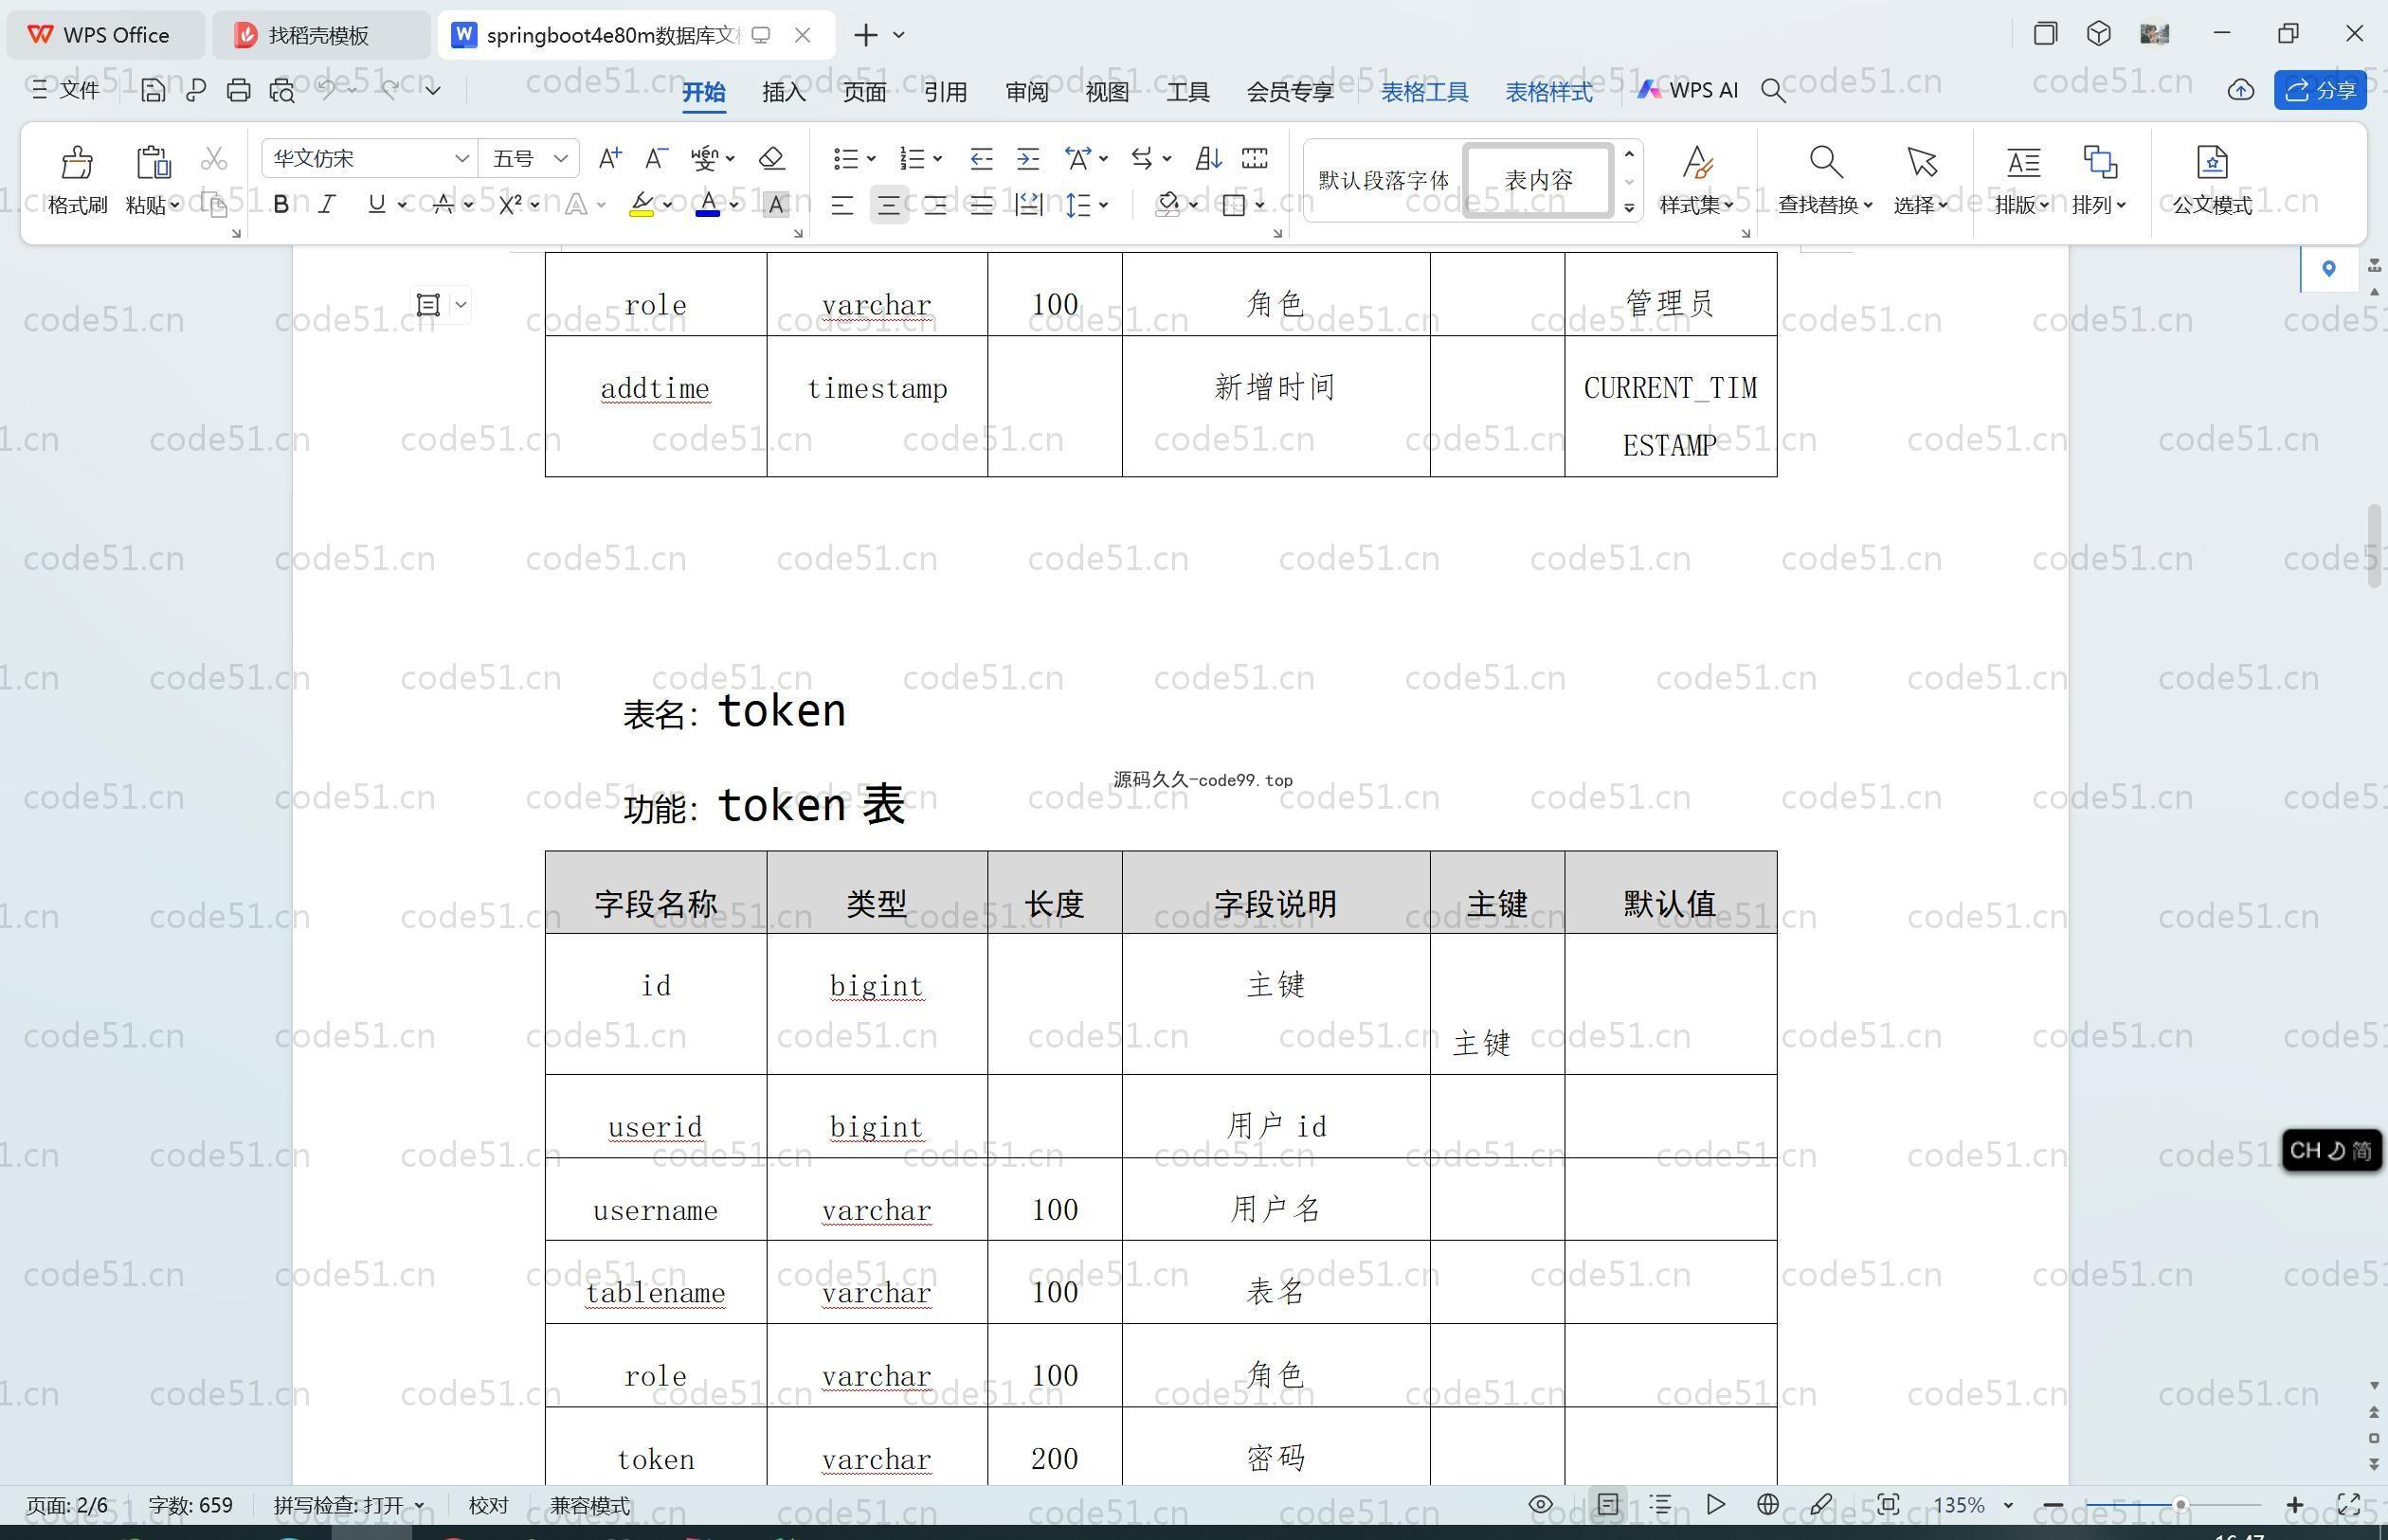Click the cloud upload icon
The width and height of the screenshot is (2388, 1540).
coord(2241,91)
